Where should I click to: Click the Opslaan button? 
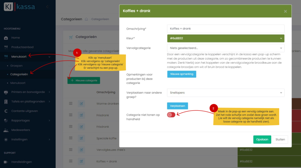click(x=262, y=139)
